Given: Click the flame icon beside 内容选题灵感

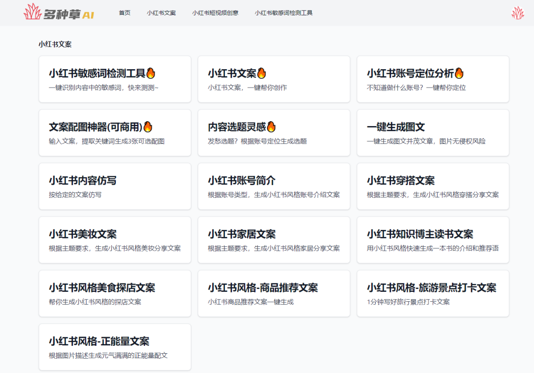Looking at the screenshot, I should coord(271,127).
